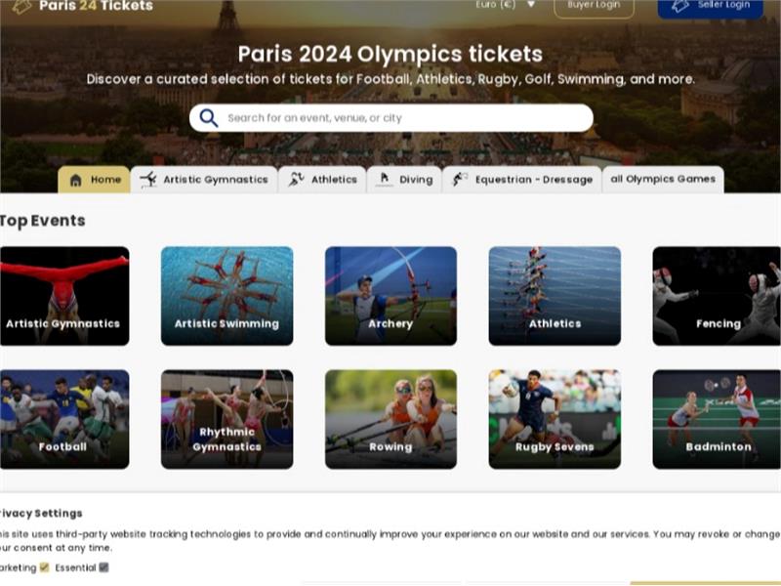Image resolution: width=781 pixels, height=586 pixels.
Task: Select the Rugby Sevens event card
Action: click(x=555, y=419)
